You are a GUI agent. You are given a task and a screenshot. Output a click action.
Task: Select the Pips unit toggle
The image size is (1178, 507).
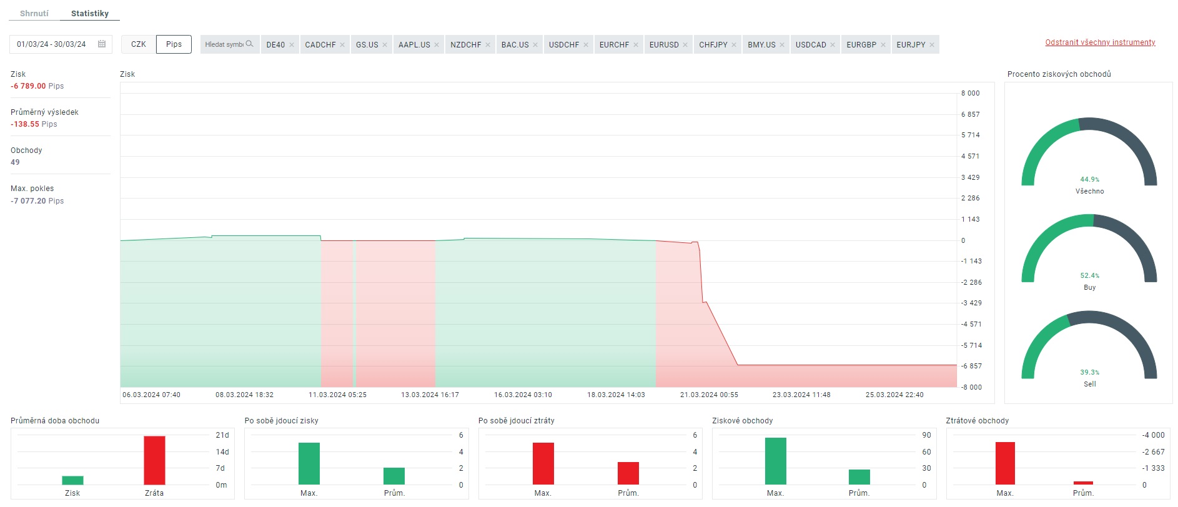174,44
